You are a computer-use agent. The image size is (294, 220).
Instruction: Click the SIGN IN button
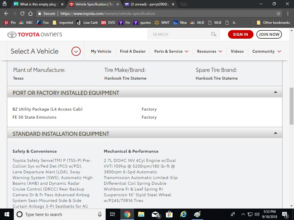241,34
